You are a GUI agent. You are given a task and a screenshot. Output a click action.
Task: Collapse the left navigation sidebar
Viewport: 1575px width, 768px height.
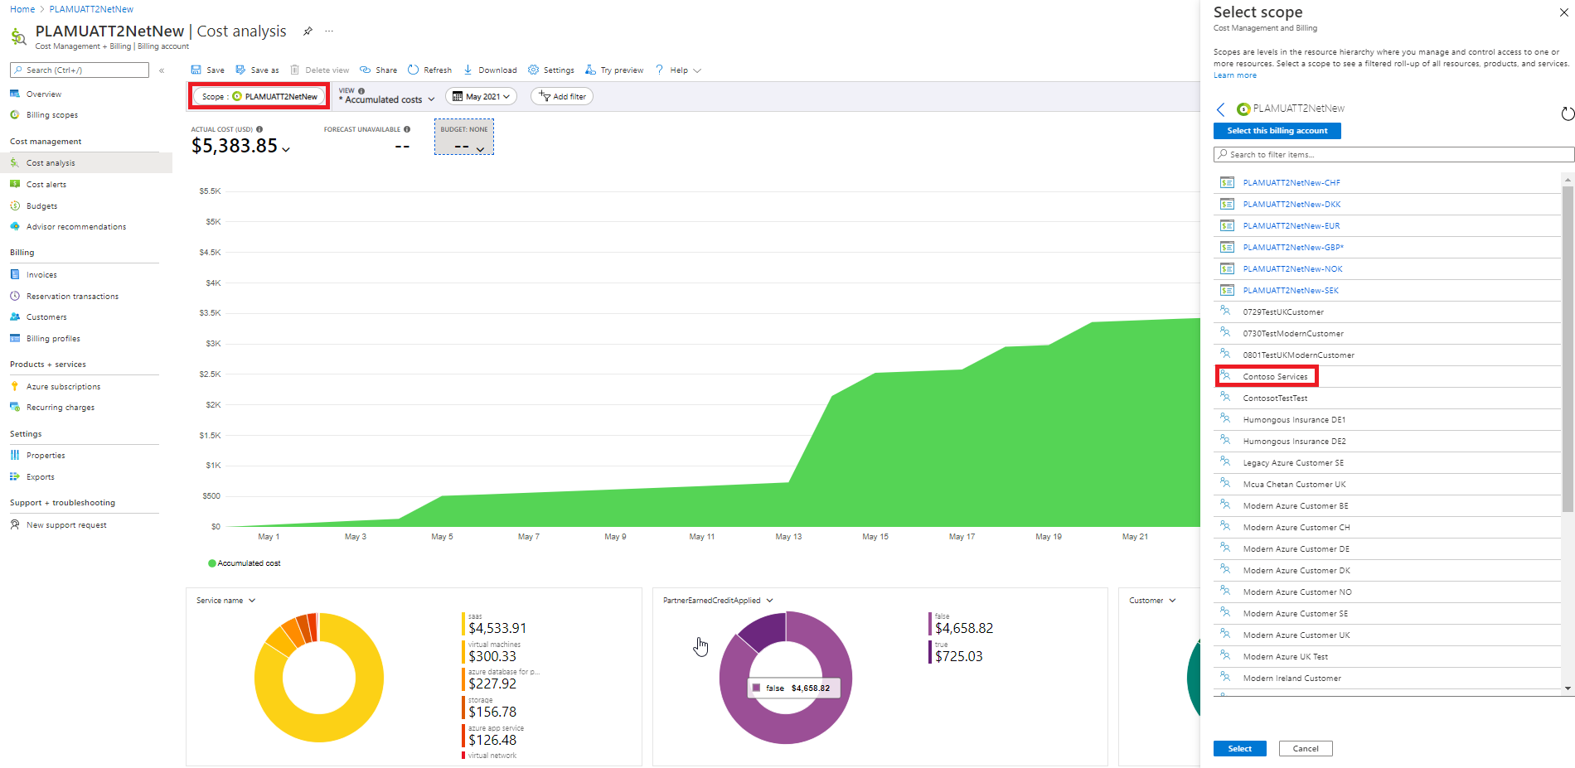pyautogui.click(x=162, y=70)
